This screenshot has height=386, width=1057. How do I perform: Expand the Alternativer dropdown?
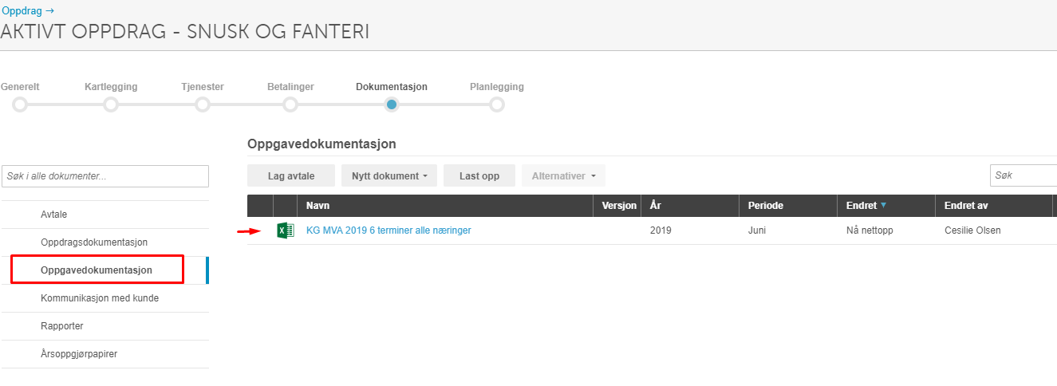[x=563, y=176]
